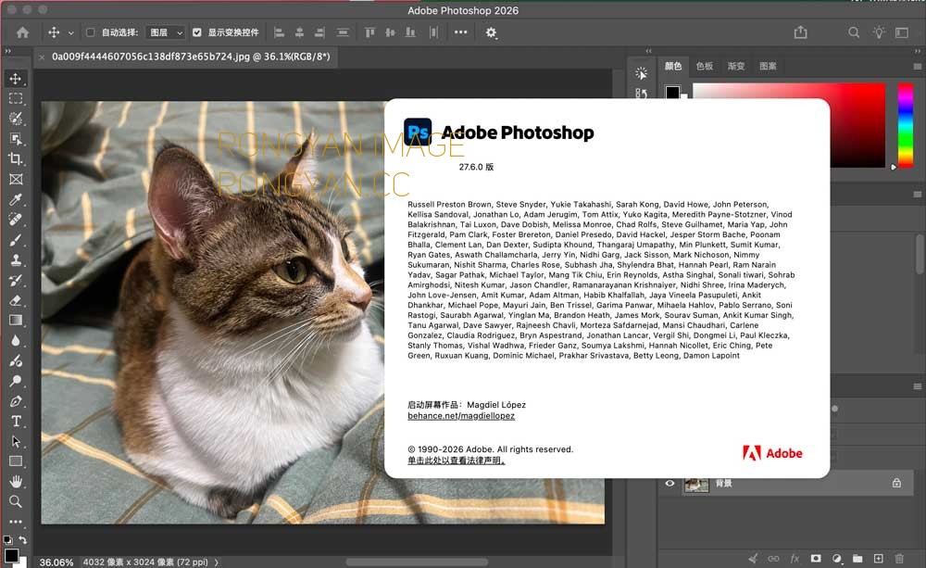This screenshot has height=568, width=926.
Task: Swap foreground and background colors arrow
Action: (x=23, y=539)
